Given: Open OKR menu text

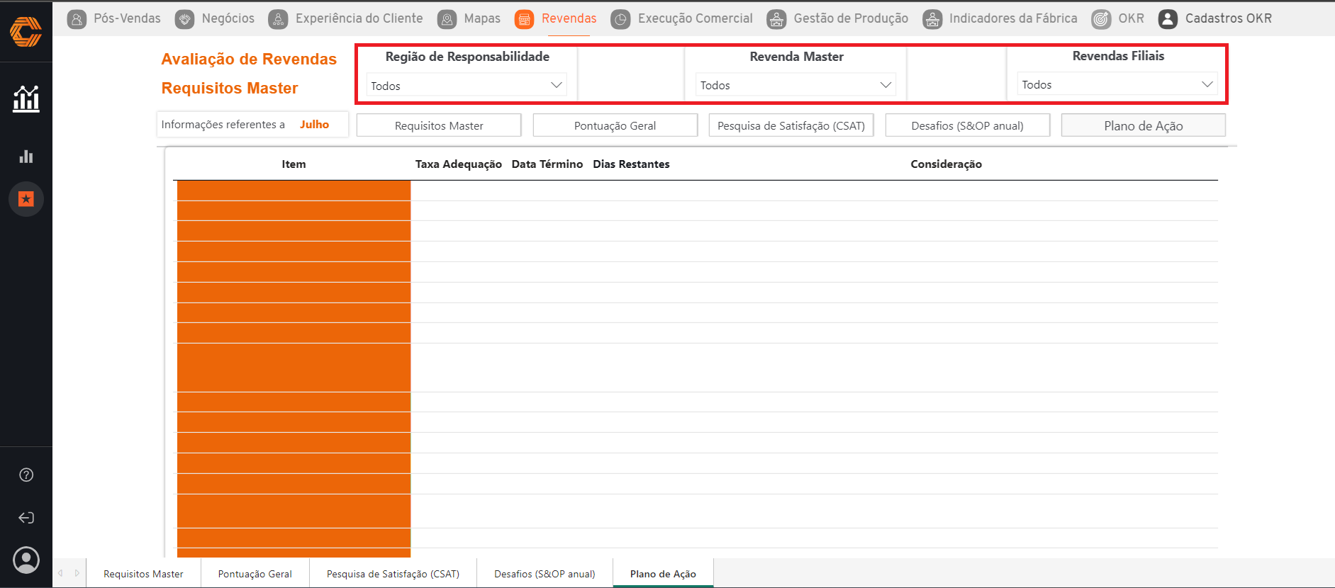Looking at the screenshot, I should pyautogui.click(x=1131, y=18).
